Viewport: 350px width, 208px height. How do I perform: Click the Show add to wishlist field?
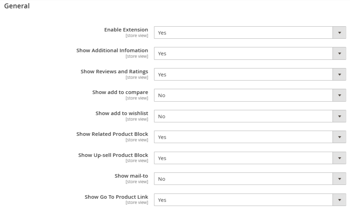(250, 116)
